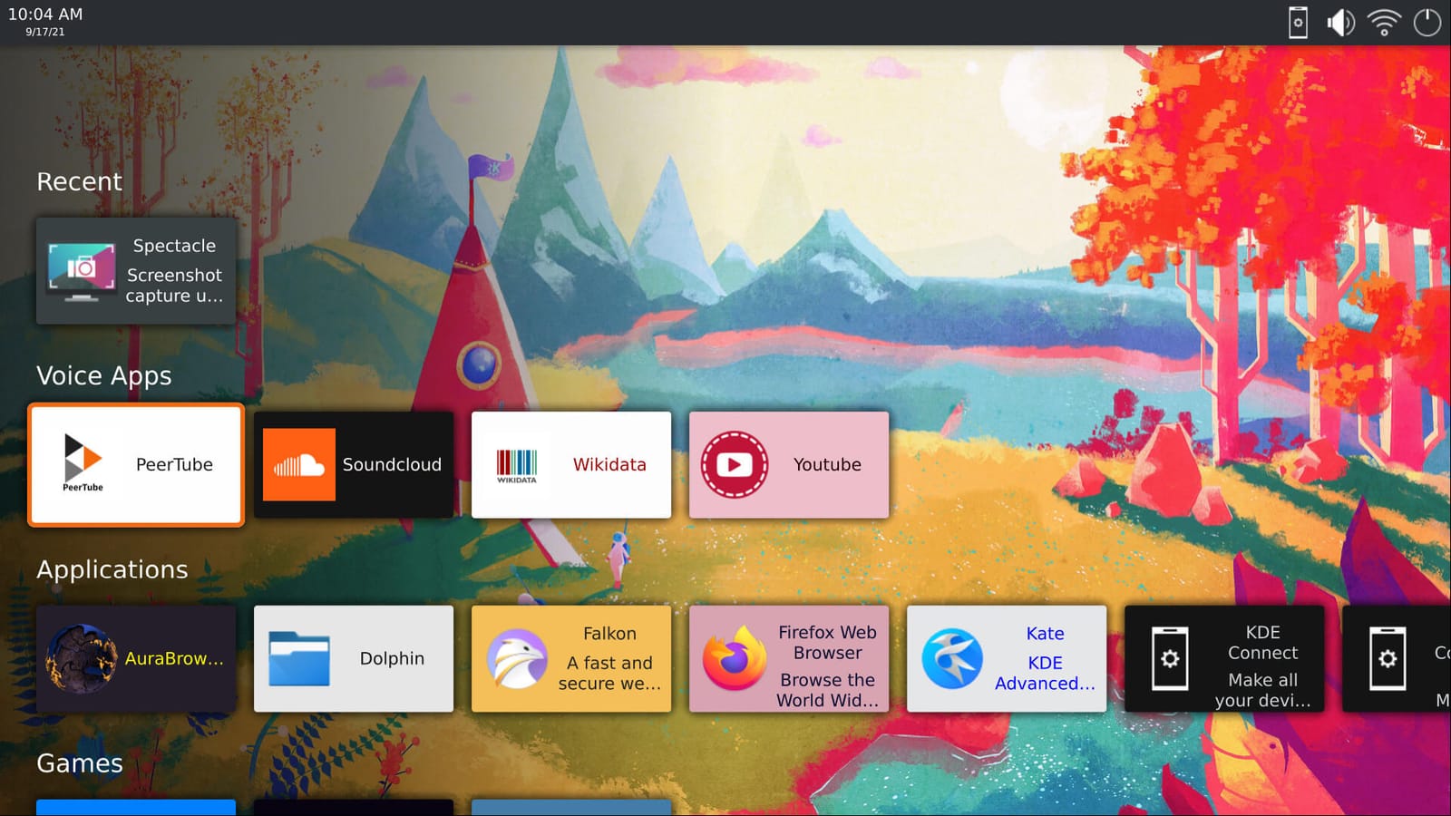The height and width of the screenshot is (816, 1451).
Task: Open Falkon web browser
Action: 571,659
